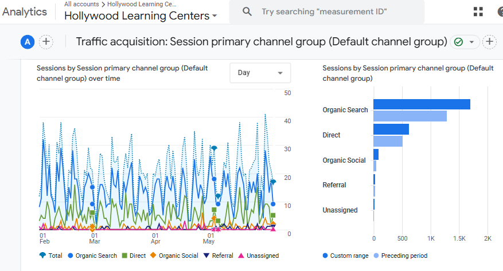
Task: Click the plus icon right of report title
Action: click(x=489, y=42)
